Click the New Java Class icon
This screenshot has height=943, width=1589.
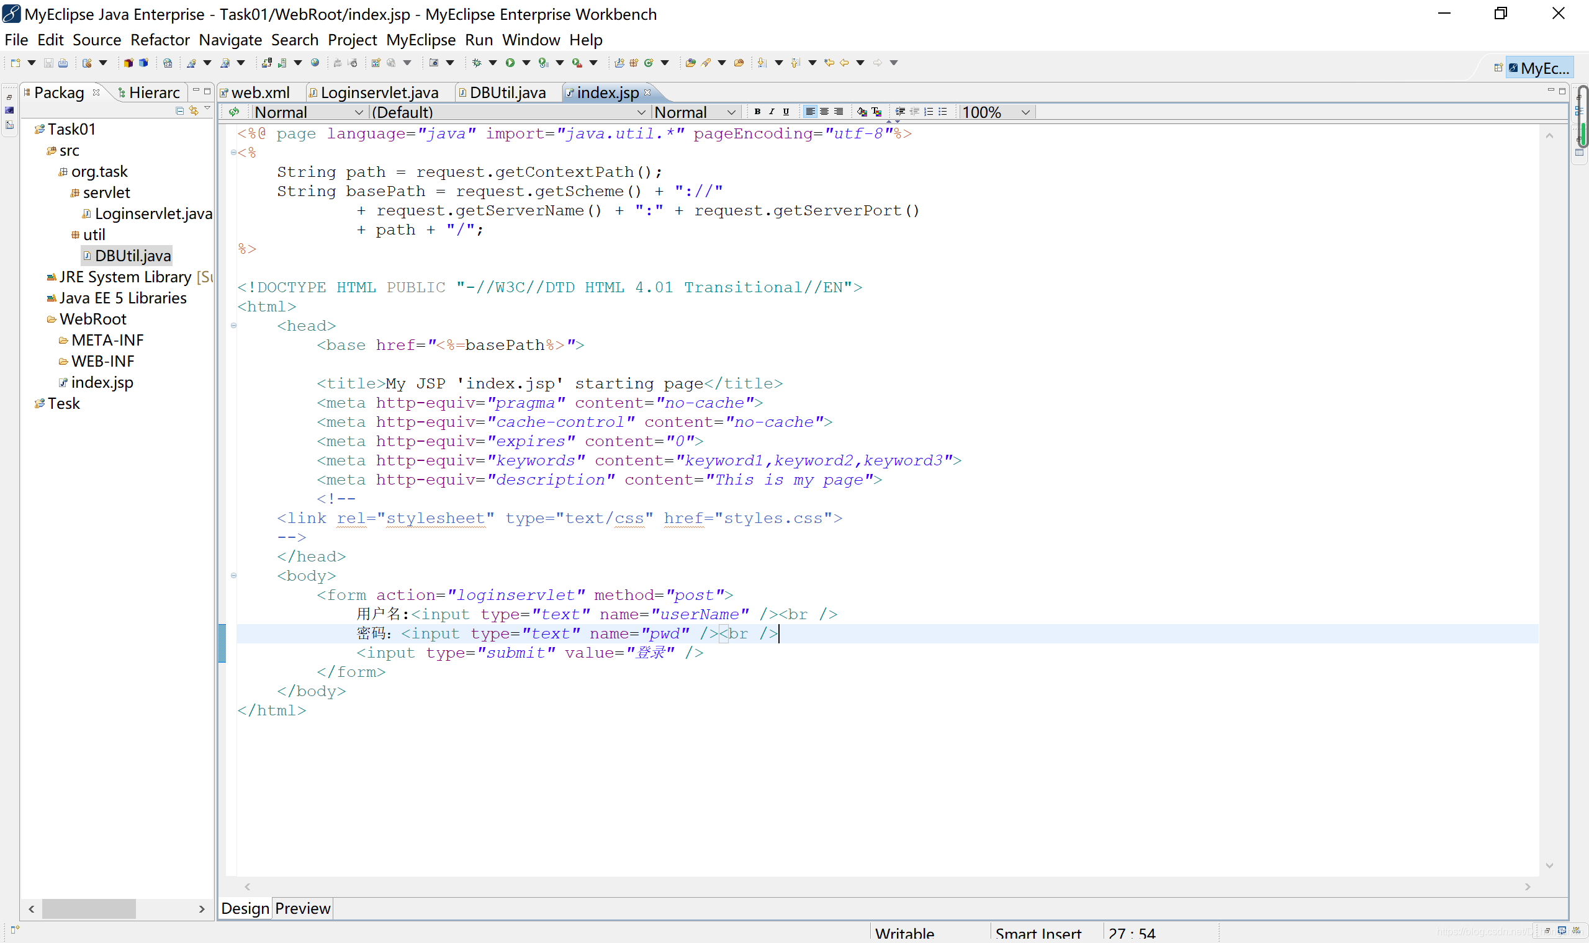(x=649, y=63)
